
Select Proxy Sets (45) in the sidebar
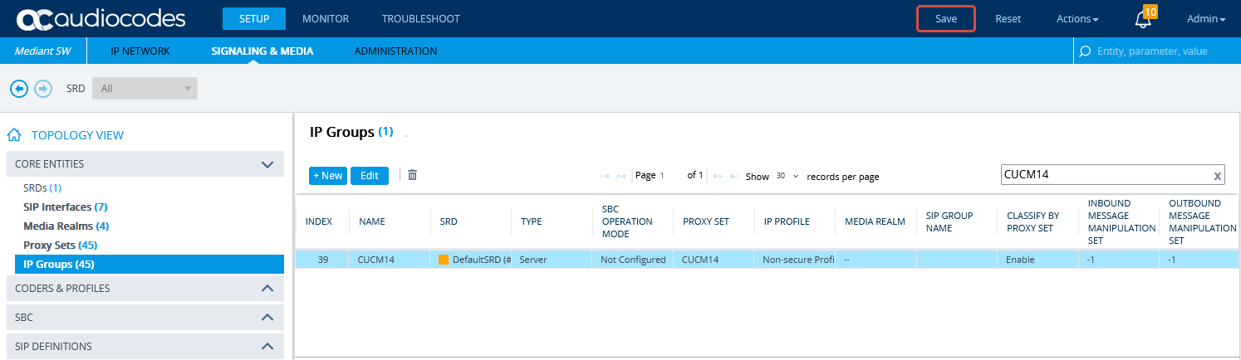coord(61,246)
